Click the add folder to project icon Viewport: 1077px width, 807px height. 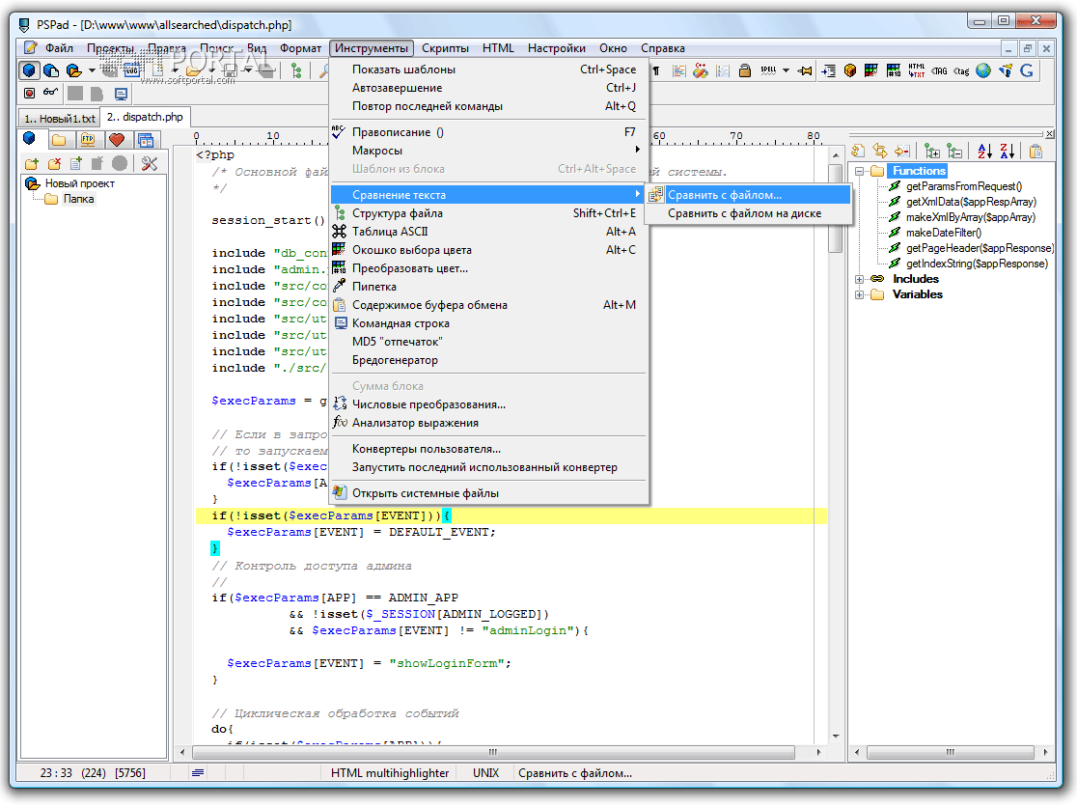coord(32,163)
